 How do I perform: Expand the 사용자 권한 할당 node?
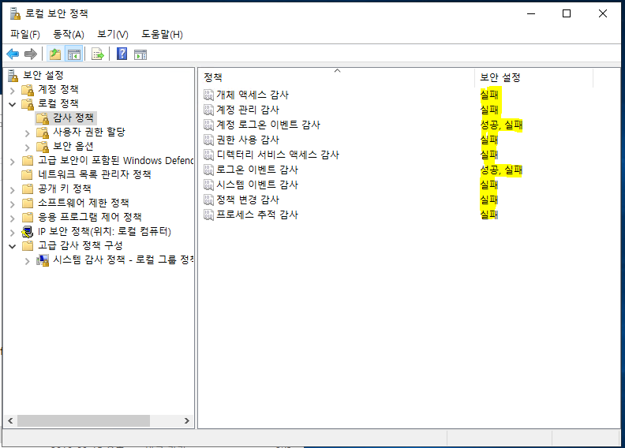27,133
